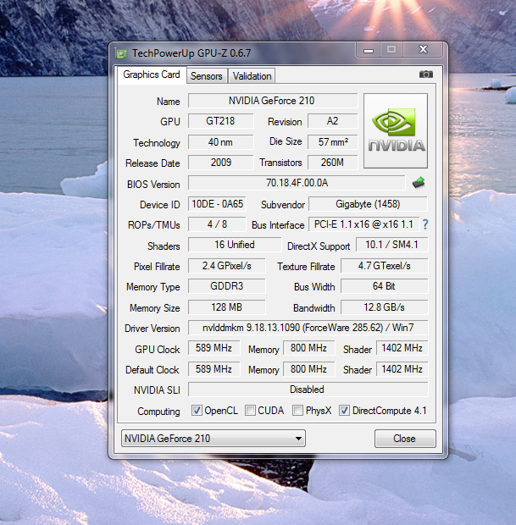The height and width of the screenshot is (525, 516).
Task: Toggle the DirectCompute 4.1 checkbox
Action: click(x=344, y=410)
